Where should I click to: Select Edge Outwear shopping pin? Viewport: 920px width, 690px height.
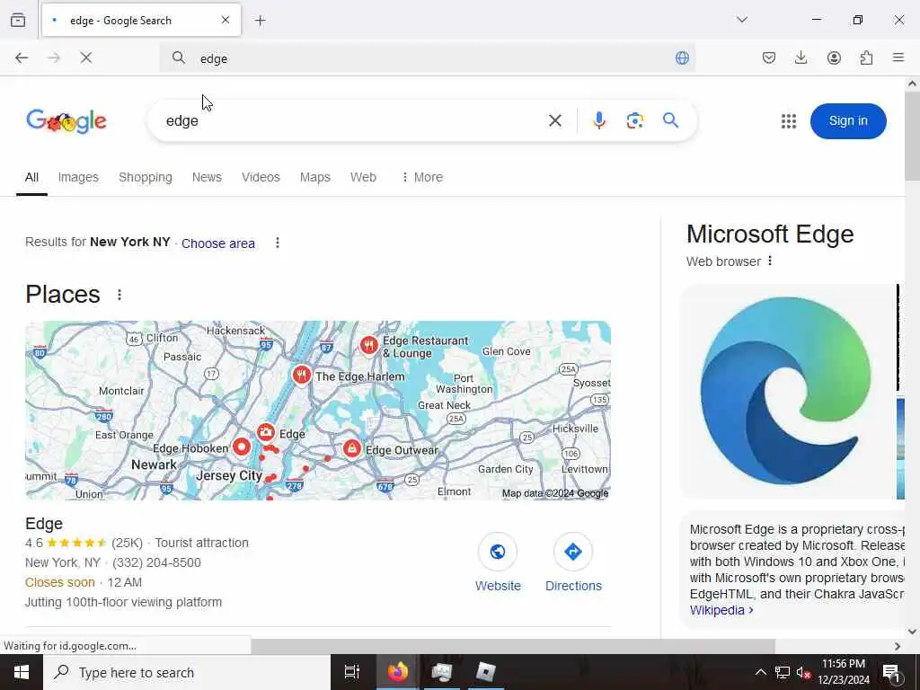point(351,449)
